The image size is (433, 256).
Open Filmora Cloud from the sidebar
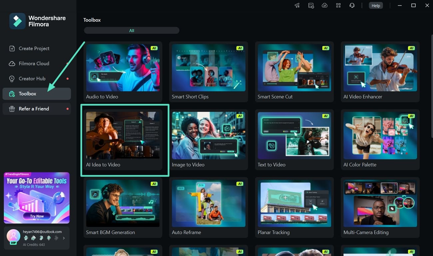click(x=37, y=64)
